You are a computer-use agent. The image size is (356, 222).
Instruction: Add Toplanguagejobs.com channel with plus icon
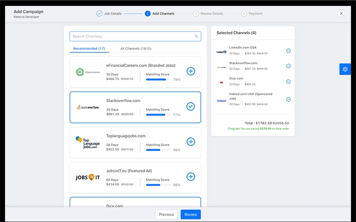[x=190, y=142]
